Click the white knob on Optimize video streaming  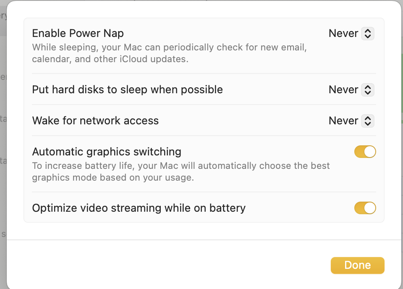coord(370,208)
